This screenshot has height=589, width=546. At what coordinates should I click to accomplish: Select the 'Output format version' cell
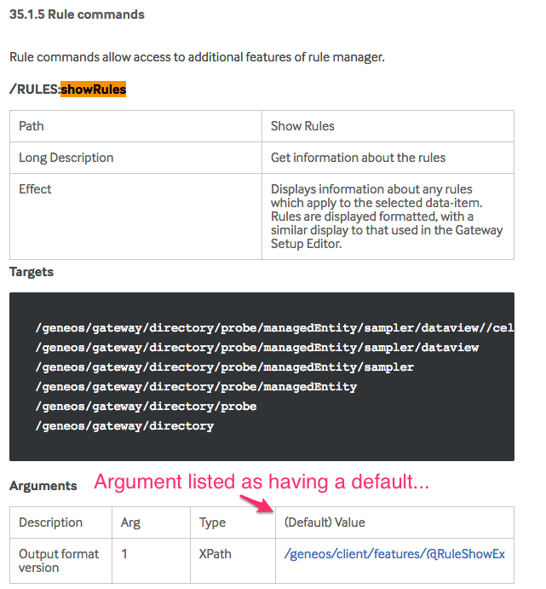(x=59, y=561)
